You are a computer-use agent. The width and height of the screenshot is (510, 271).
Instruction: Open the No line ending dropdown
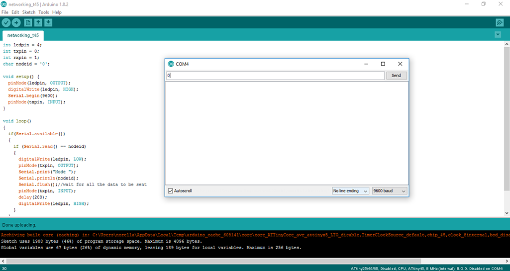click(x=350, y=191)
